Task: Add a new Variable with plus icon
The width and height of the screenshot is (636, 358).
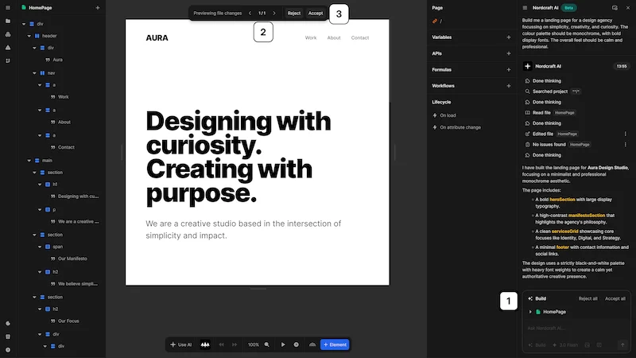Action: (x=509, y=37)
